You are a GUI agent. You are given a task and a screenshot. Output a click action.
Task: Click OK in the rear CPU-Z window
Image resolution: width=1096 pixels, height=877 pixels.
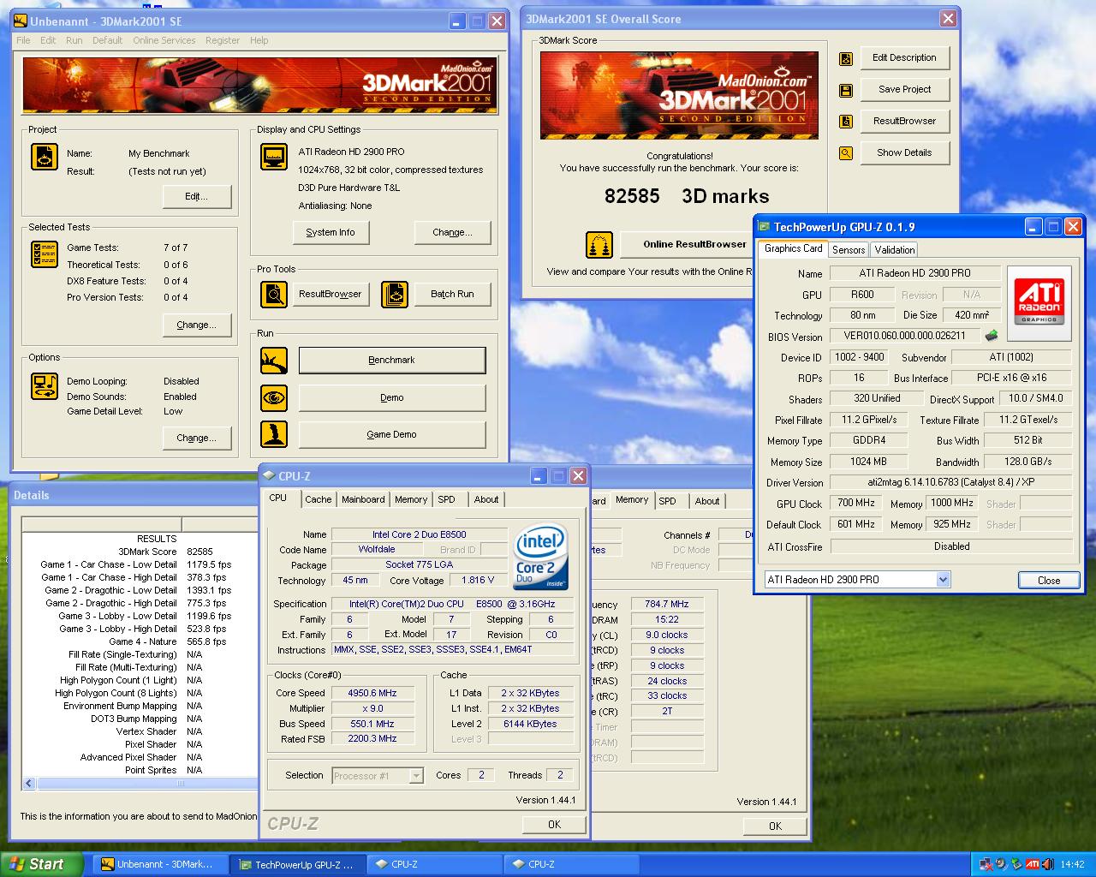click(775, 826)
